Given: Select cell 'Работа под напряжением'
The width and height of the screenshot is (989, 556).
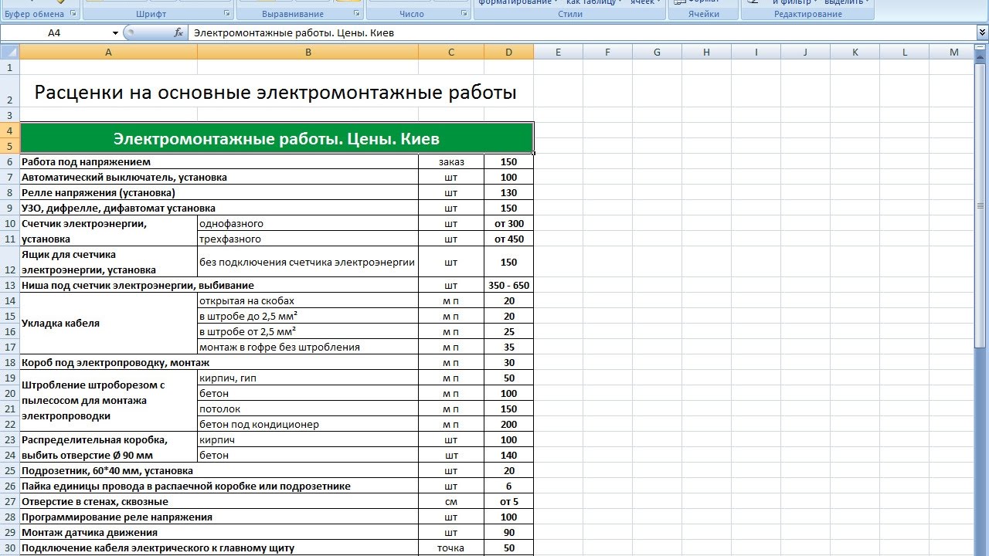Looking at the screenshot, I should [219, 161].
